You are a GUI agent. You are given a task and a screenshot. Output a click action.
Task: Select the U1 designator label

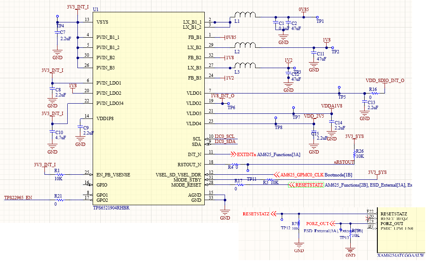(96, 9)
